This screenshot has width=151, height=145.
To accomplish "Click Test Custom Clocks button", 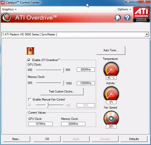I will pos(62,91).
